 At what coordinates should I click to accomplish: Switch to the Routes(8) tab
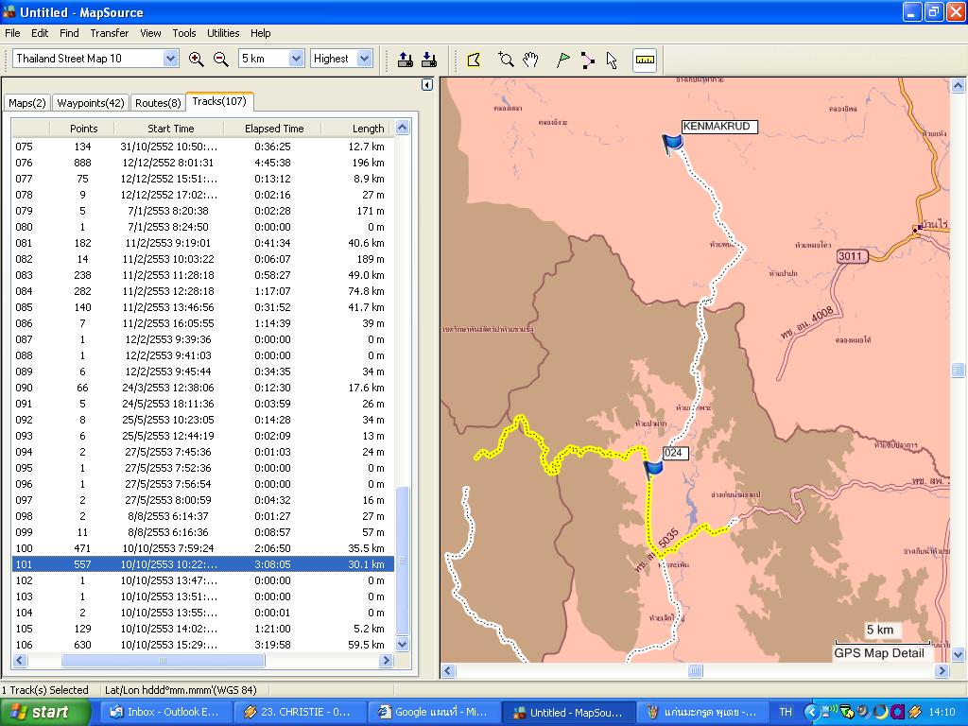[x=158, y=103]
